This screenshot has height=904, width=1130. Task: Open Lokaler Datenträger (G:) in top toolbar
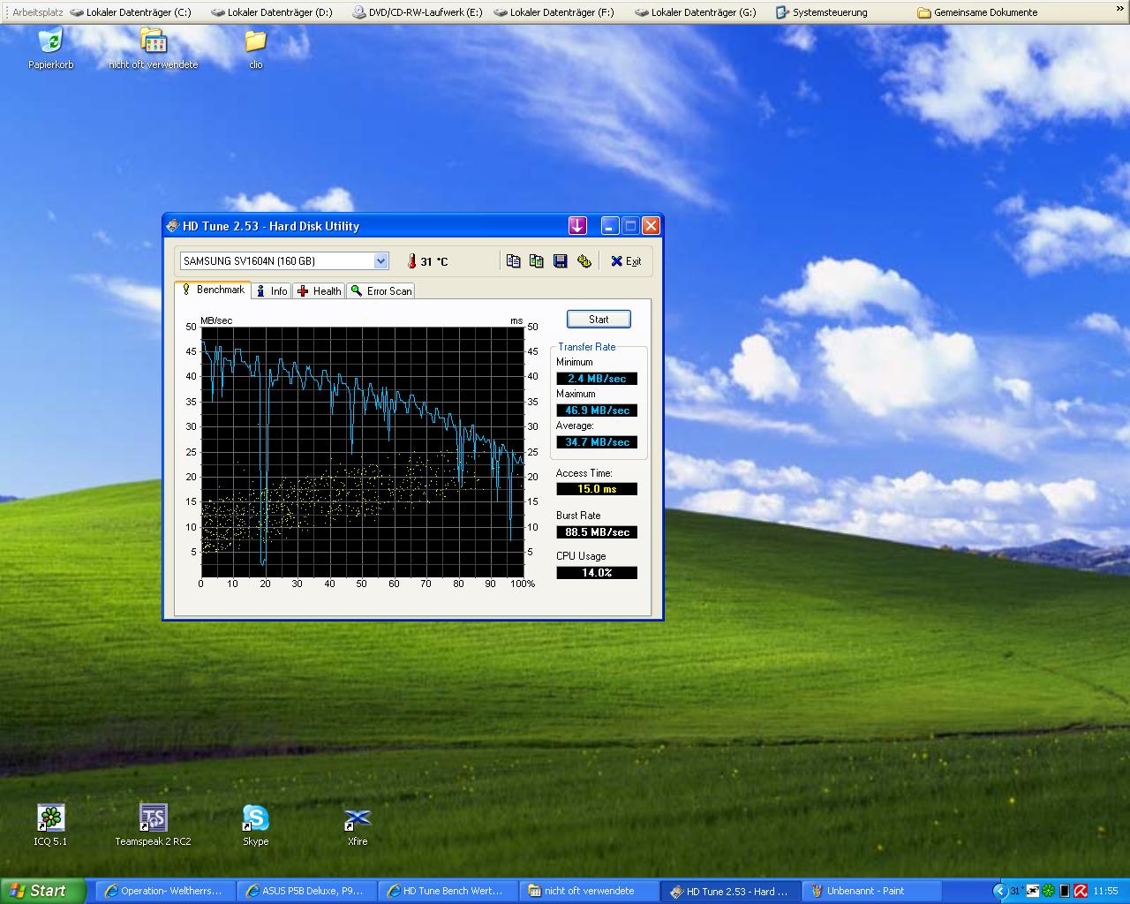[695, 12]
